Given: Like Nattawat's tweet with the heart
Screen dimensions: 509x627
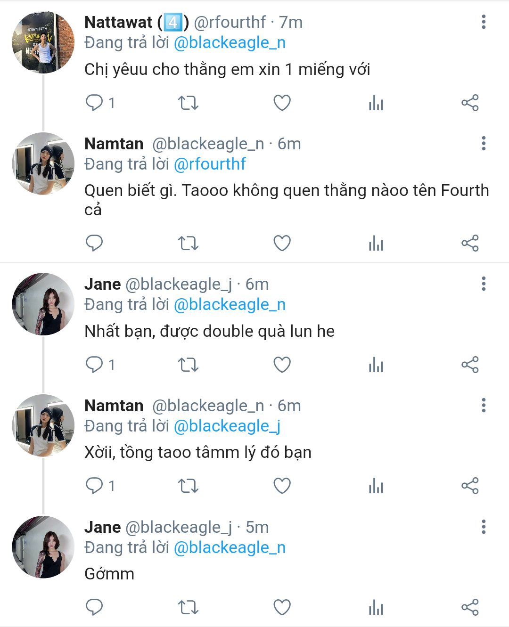Looking at the screenshot, I should coord(282,102).
